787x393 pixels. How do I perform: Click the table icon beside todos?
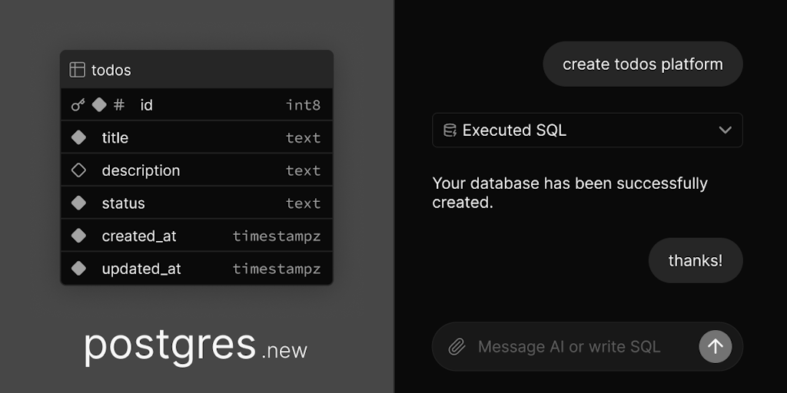(77, 70)
